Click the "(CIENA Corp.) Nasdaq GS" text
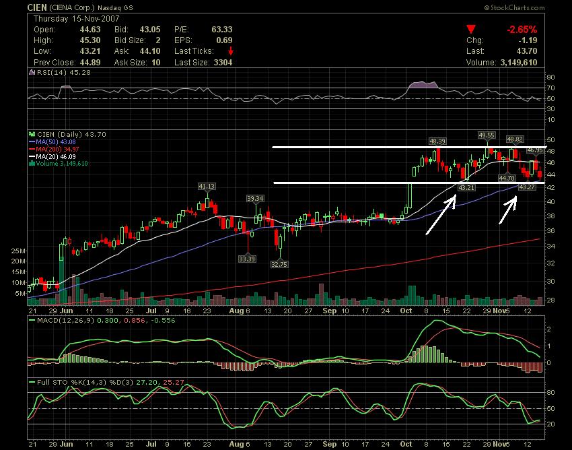572x450 pixels. (x=90, y=7)
